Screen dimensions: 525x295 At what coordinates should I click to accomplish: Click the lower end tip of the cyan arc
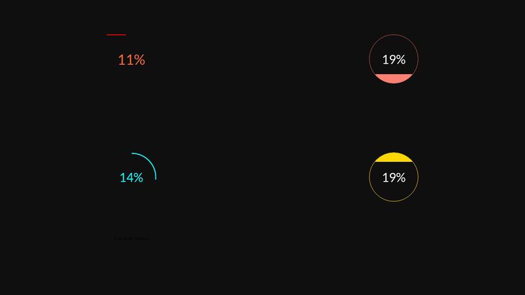(156, 178)
